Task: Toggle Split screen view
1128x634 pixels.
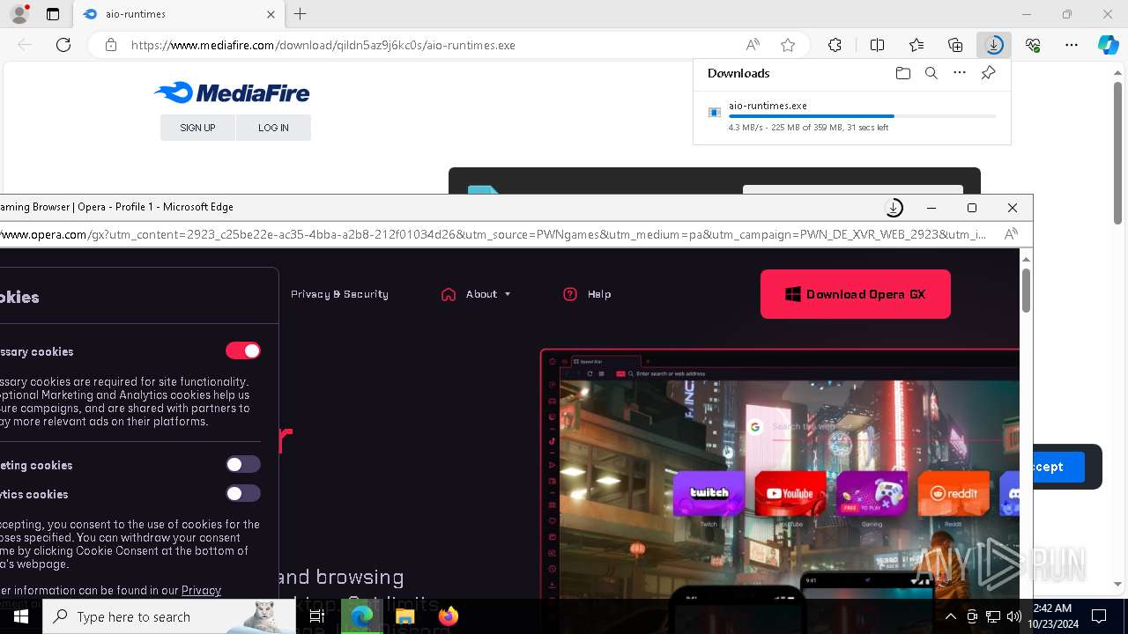Action: tap(877, 45)
